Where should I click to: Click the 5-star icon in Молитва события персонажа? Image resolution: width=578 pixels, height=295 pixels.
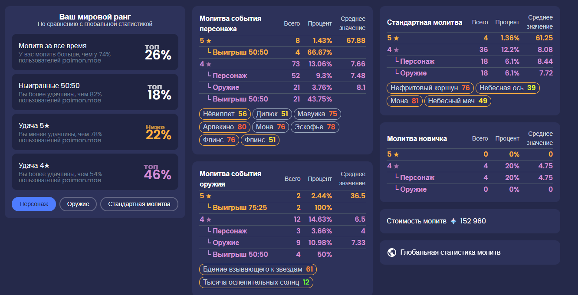pos(209,41)
